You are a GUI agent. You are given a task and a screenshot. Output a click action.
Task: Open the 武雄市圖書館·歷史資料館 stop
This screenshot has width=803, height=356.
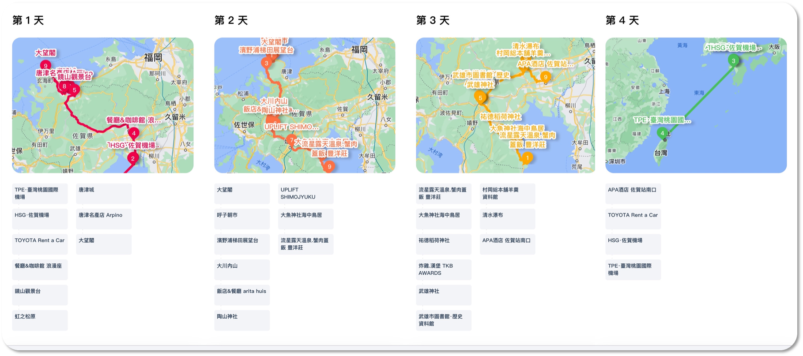[444, 320]
